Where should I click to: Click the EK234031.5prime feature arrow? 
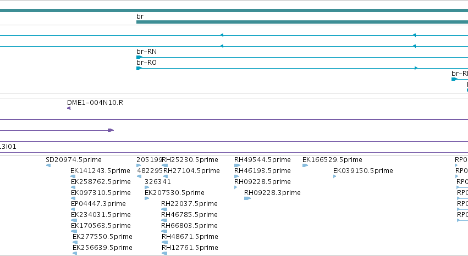[74, 220]
